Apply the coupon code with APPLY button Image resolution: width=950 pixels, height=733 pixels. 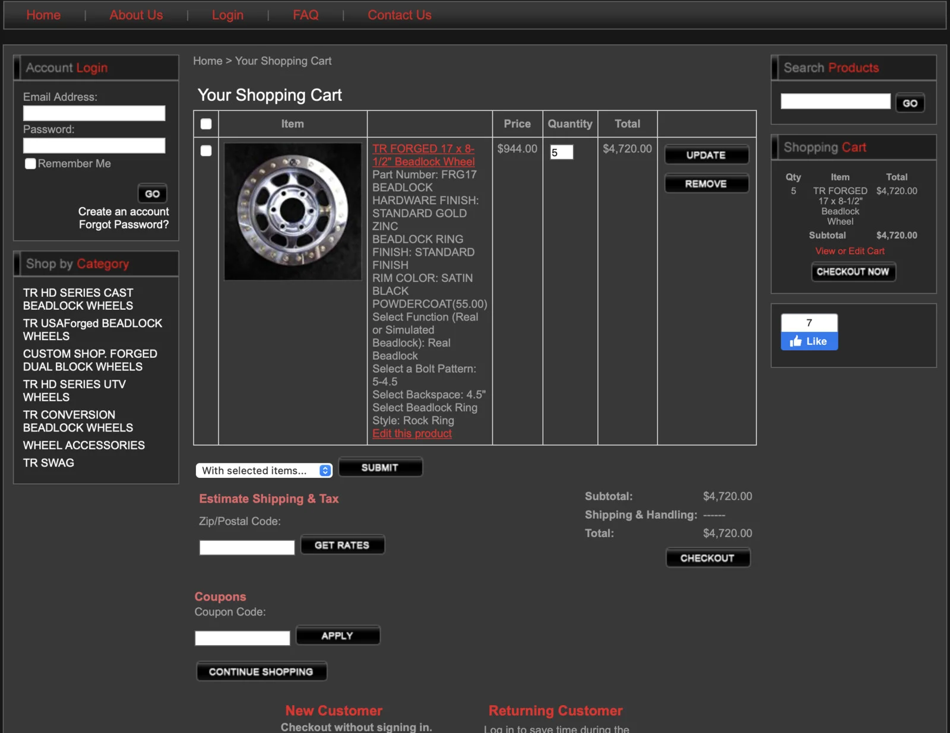click(337, 636)
